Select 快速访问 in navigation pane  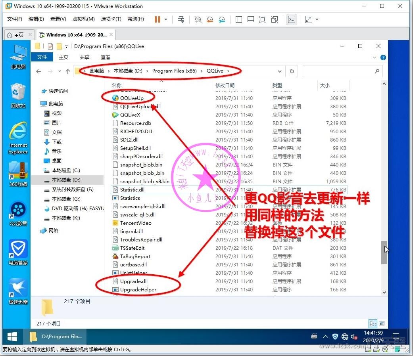click(x=54, y=91)
